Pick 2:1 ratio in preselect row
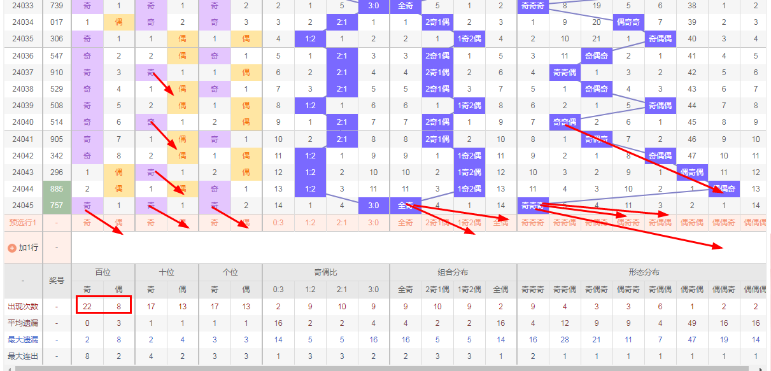Screen dimensions: 771x371 coord(342,223)
